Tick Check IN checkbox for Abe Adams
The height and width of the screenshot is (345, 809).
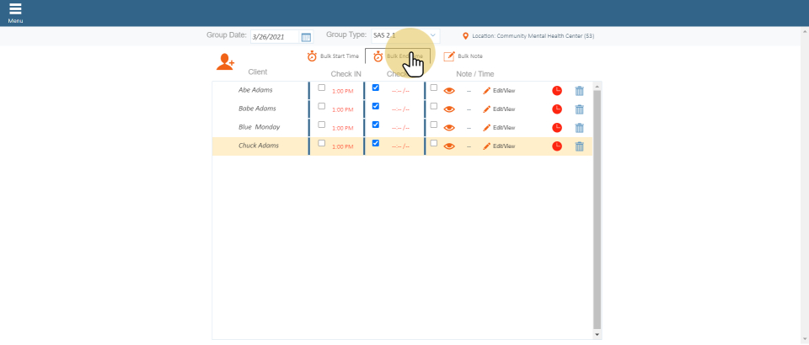coord(321,88)
